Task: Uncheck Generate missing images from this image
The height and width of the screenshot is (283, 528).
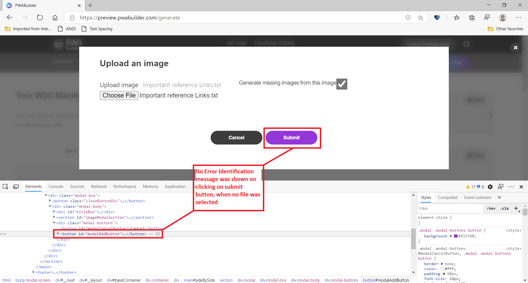Action: [x=341, y=84]
